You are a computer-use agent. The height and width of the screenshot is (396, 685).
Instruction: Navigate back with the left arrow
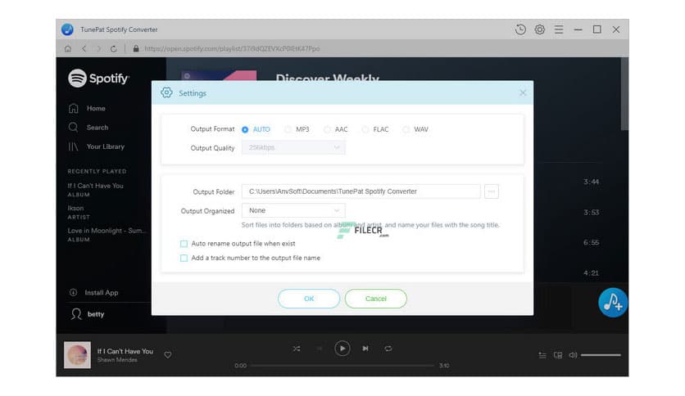click(84, 49)
